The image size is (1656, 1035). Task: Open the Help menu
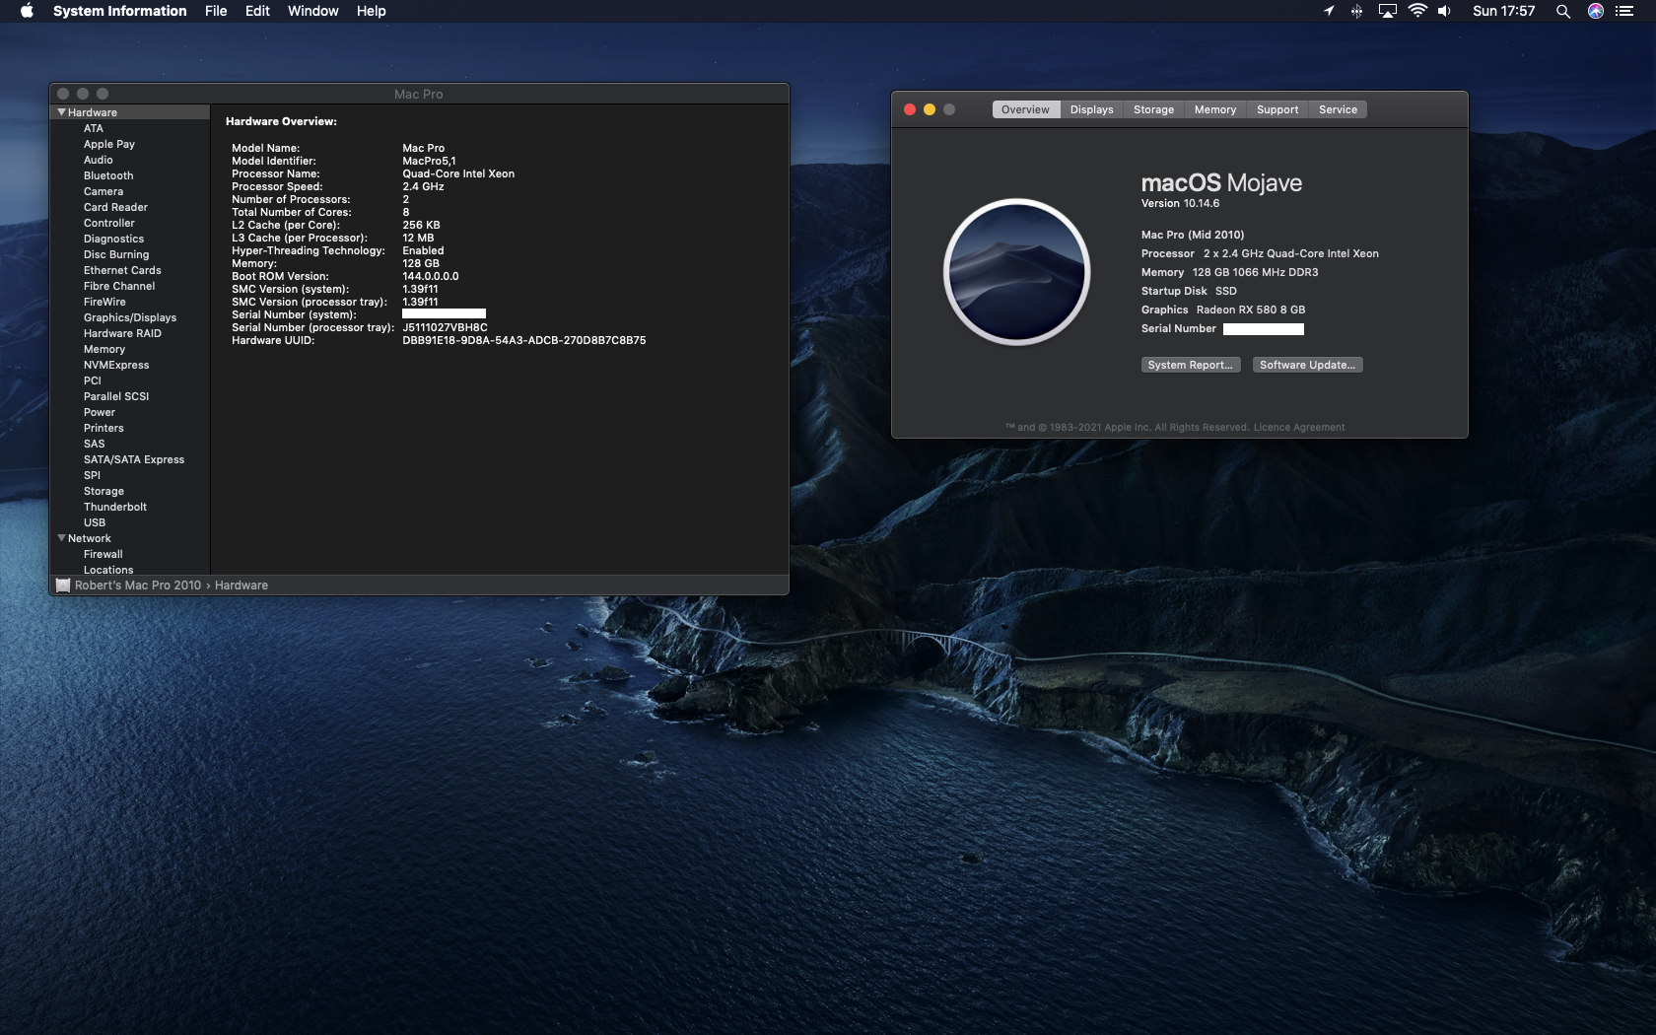point(372,11)
